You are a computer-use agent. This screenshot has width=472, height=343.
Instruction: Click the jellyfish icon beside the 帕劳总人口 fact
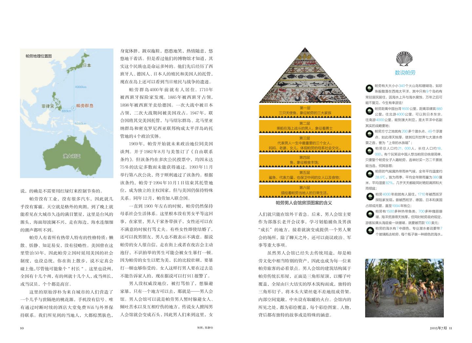point(369,151)
